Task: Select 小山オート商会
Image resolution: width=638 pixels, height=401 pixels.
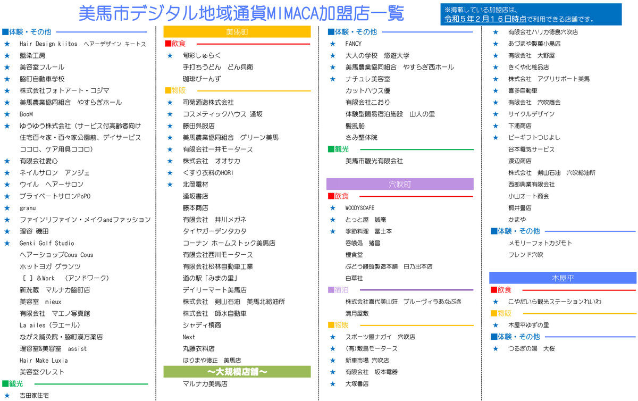Action: click(528, 196)
